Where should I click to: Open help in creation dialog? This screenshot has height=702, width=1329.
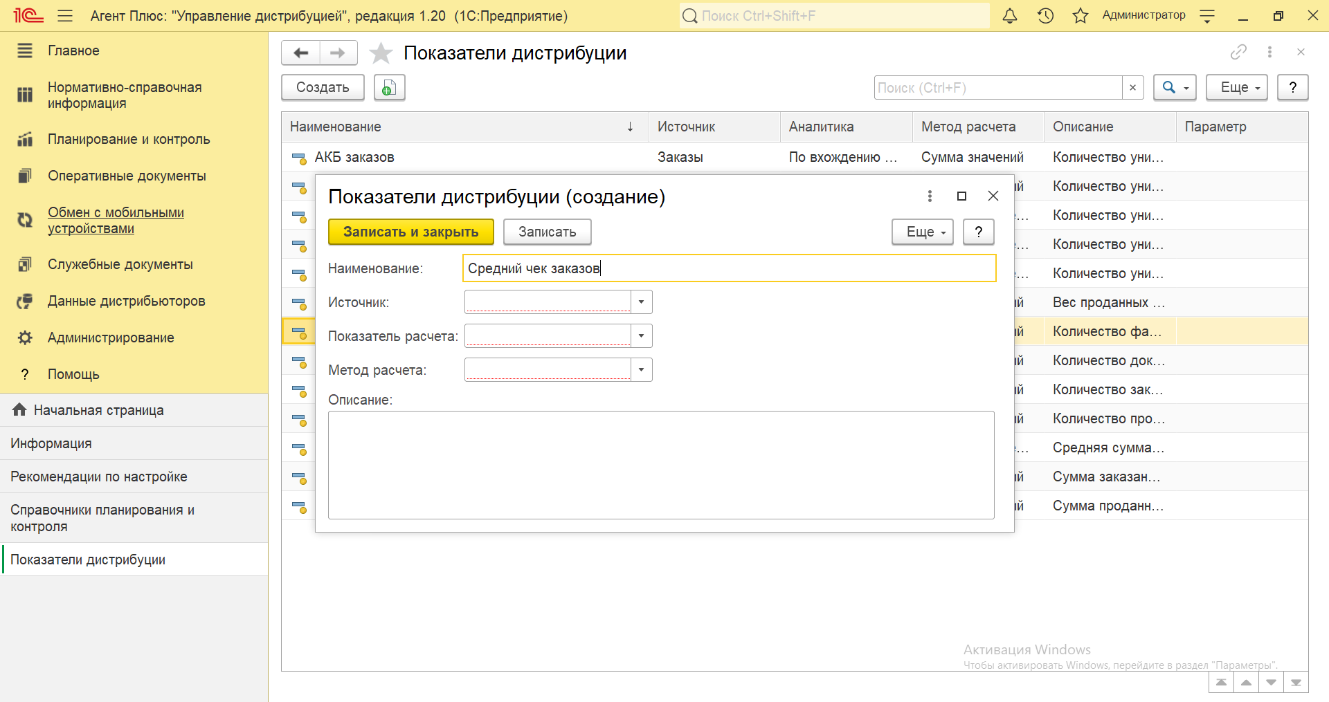(x=978, y=232)
